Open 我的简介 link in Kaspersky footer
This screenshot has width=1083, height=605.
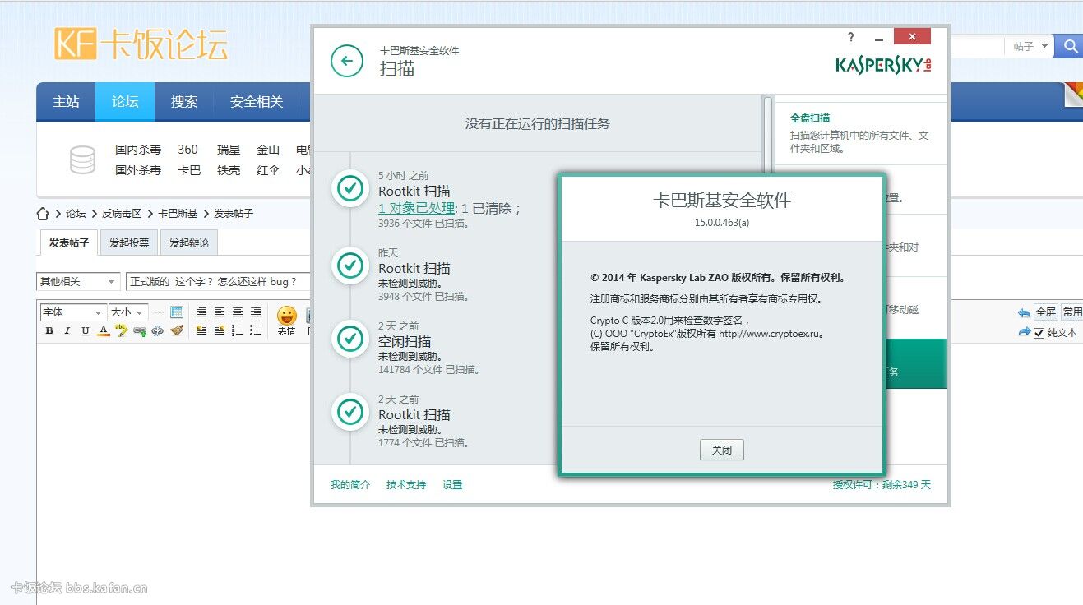point(350,485)
